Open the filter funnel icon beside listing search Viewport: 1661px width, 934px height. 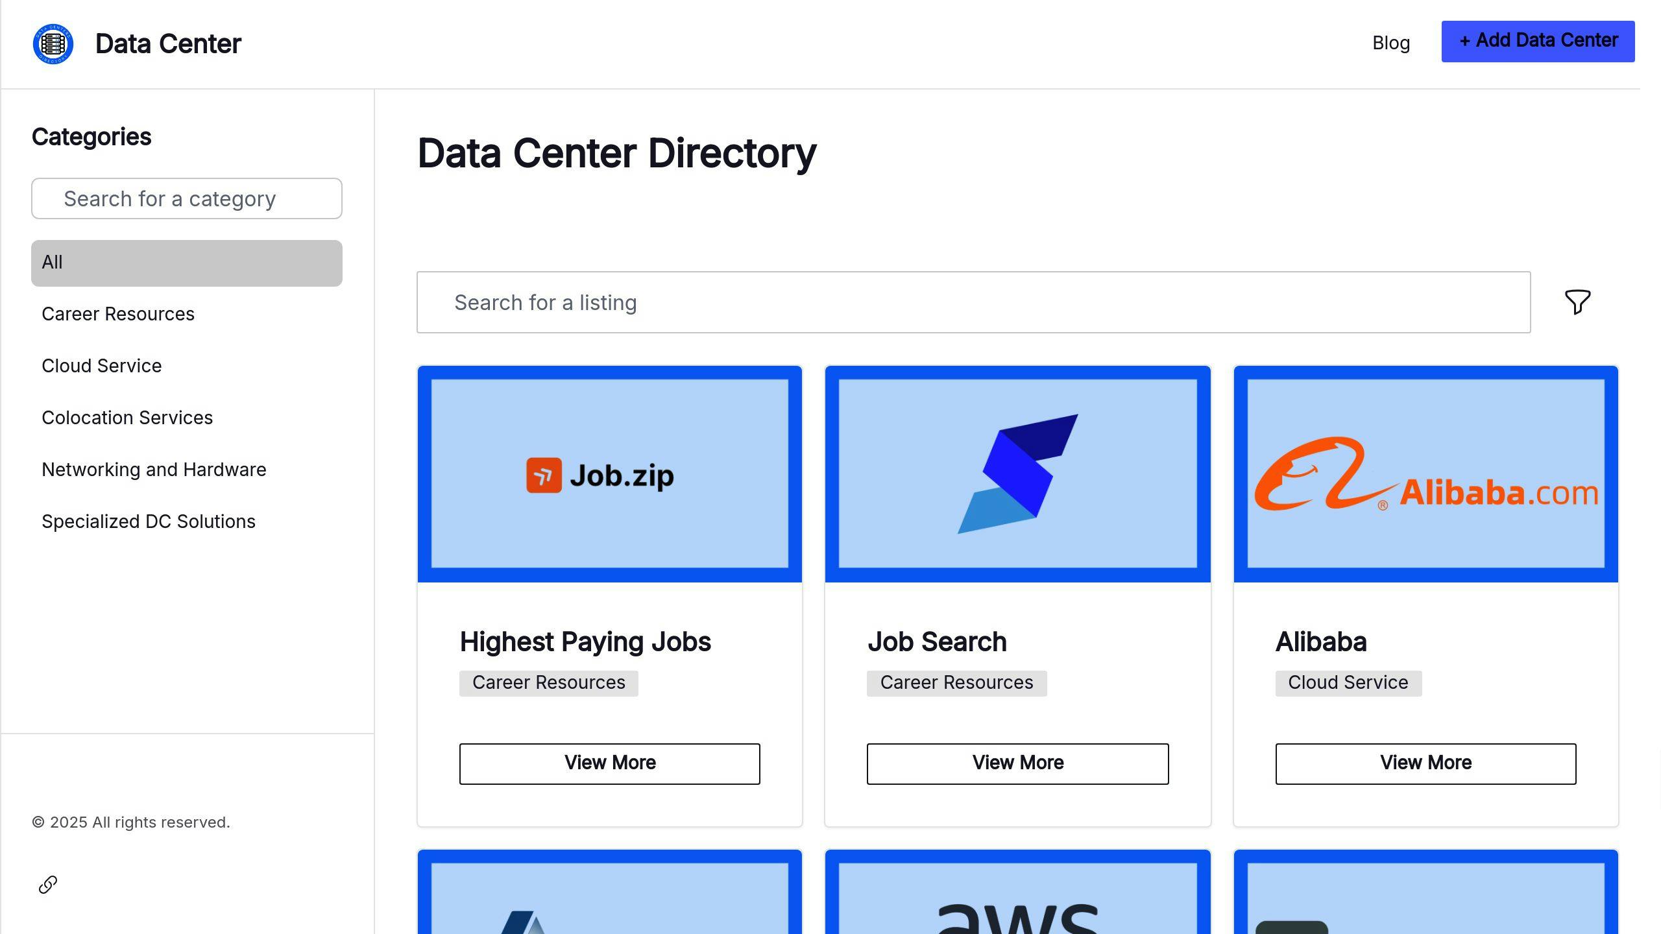coord(1578,302)
